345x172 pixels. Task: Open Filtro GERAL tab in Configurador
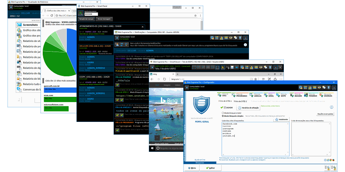click(269, 95)
